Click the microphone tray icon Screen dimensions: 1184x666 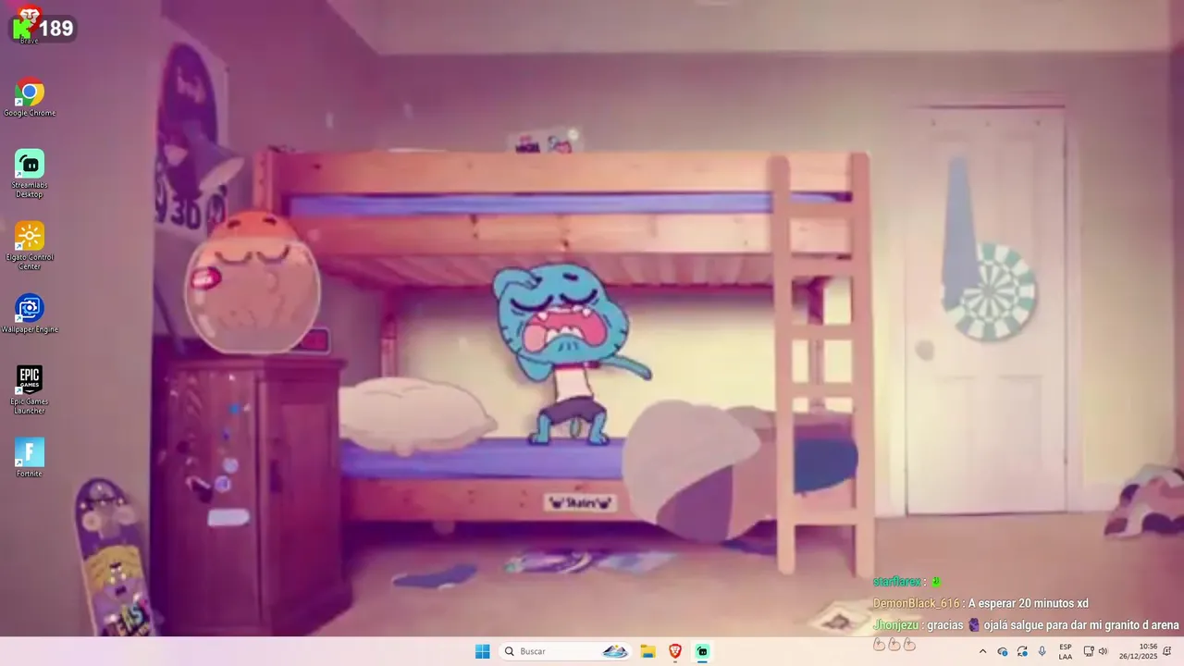pyautogui.click(x=1042, y=651)
